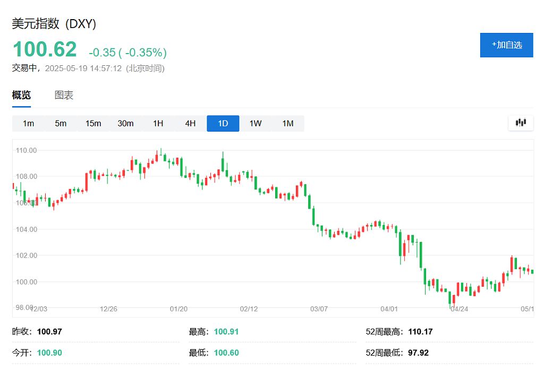
Task: Switch to the 概览 tab
Action: pos(21,95)
